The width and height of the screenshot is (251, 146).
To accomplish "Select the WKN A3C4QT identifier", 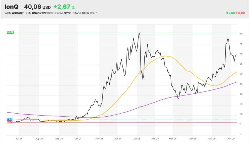I will 14,13.
